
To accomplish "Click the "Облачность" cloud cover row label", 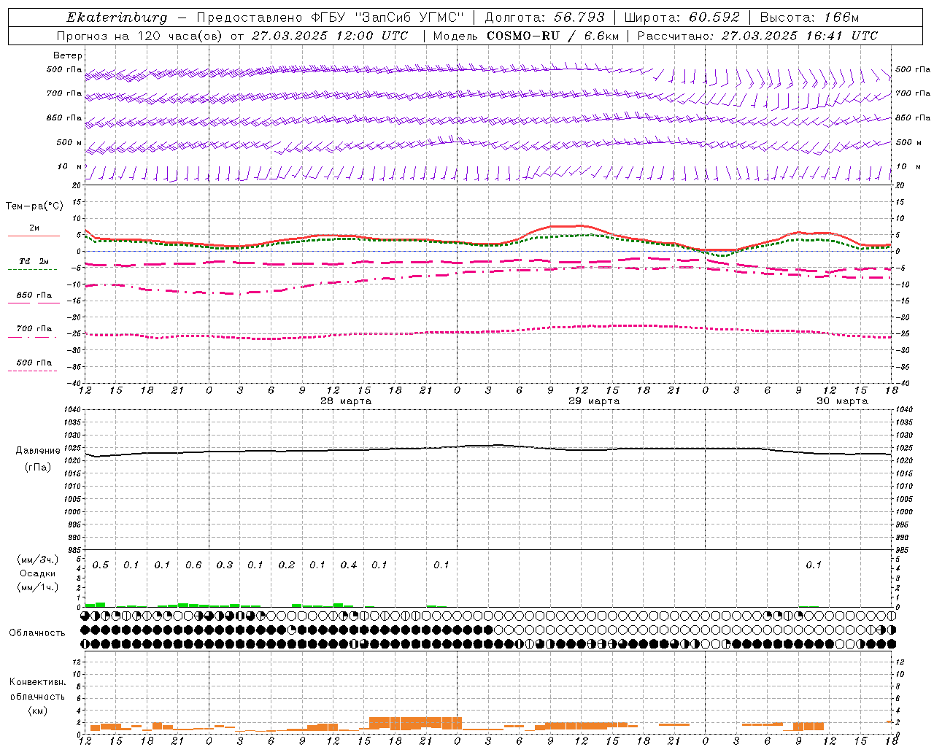I will [x=37, y=632].
